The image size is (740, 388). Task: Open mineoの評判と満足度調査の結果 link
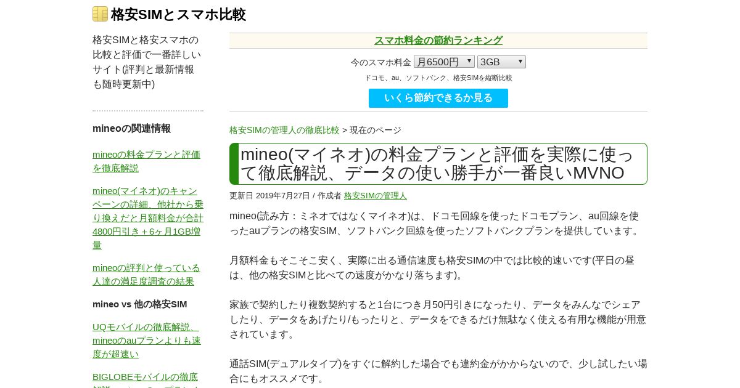point(147,274)
